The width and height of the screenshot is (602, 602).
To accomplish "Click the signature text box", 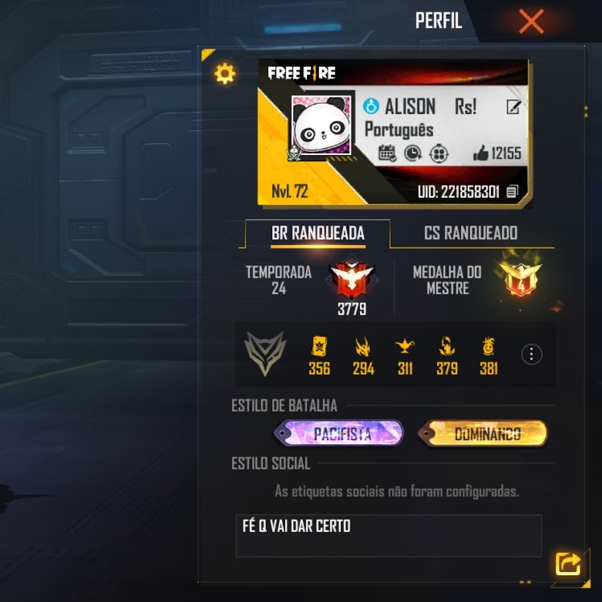I will point(389,536).
